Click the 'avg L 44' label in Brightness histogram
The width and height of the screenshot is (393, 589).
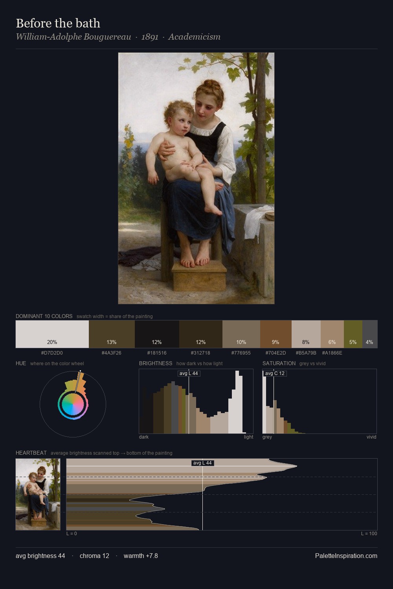click(x=189, y=373)
